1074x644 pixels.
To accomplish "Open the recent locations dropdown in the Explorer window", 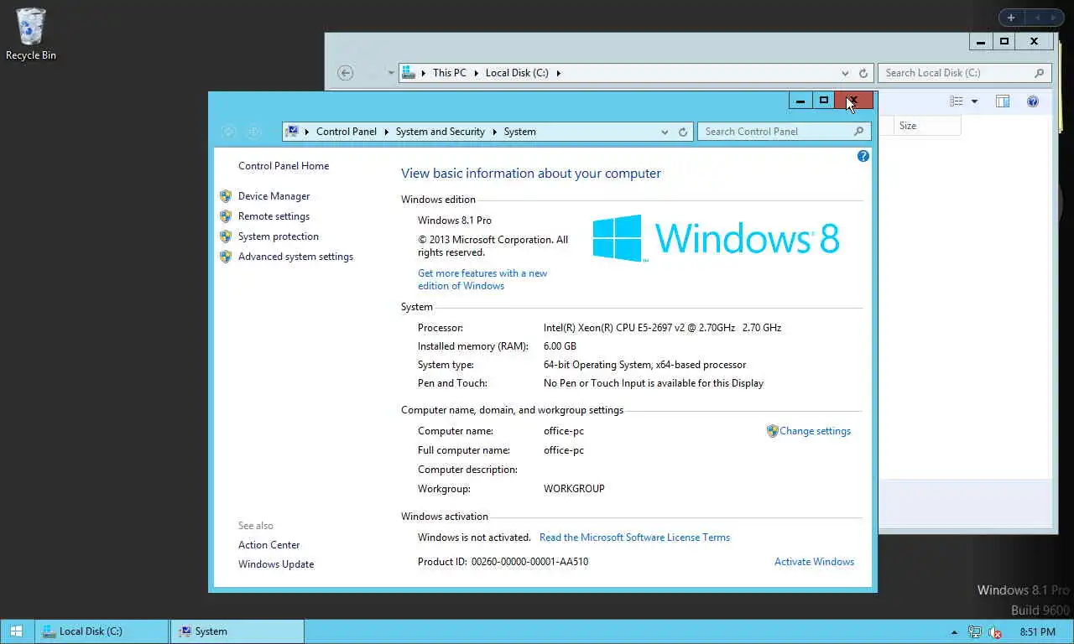I will coord(391,73).
